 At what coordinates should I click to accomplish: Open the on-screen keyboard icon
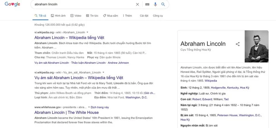click(147, 4)
